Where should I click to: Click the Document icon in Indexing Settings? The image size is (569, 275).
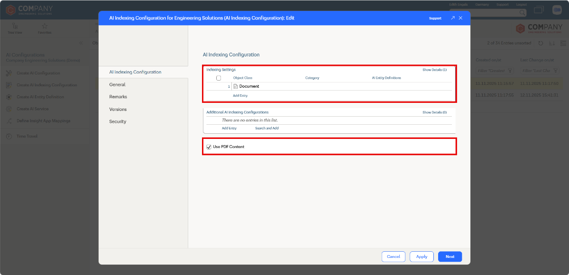235,86
